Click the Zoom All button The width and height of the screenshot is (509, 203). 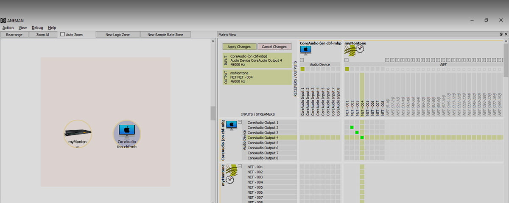click(43, 34)
